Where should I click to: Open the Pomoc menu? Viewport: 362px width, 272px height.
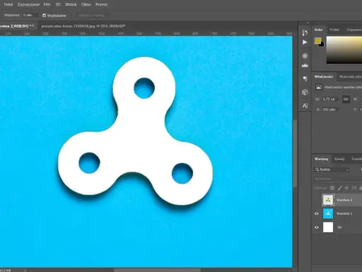coord(102,4)
